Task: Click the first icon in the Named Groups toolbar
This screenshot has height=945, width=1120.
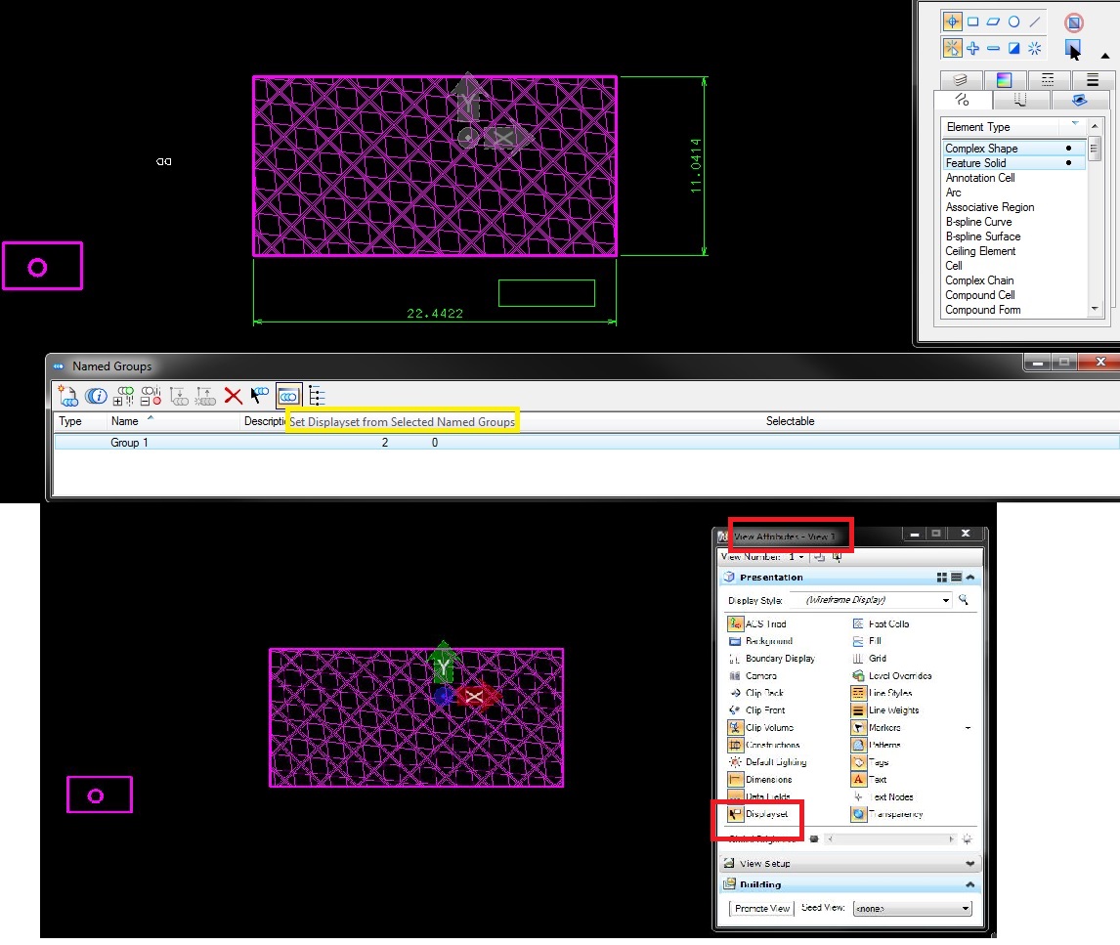Action: tap(67, 396)
